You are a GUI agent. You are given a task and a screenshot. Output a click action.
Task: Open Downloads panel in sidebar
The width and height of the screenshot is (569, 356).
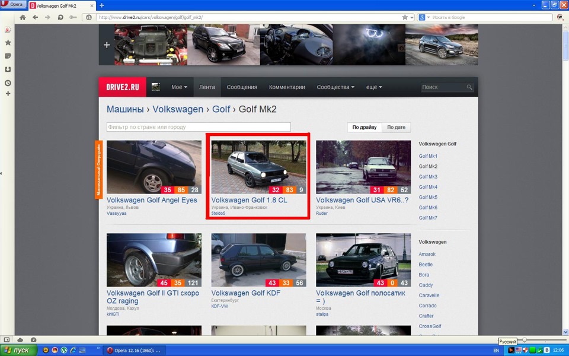pyautogui.click(x=8, y=69)
